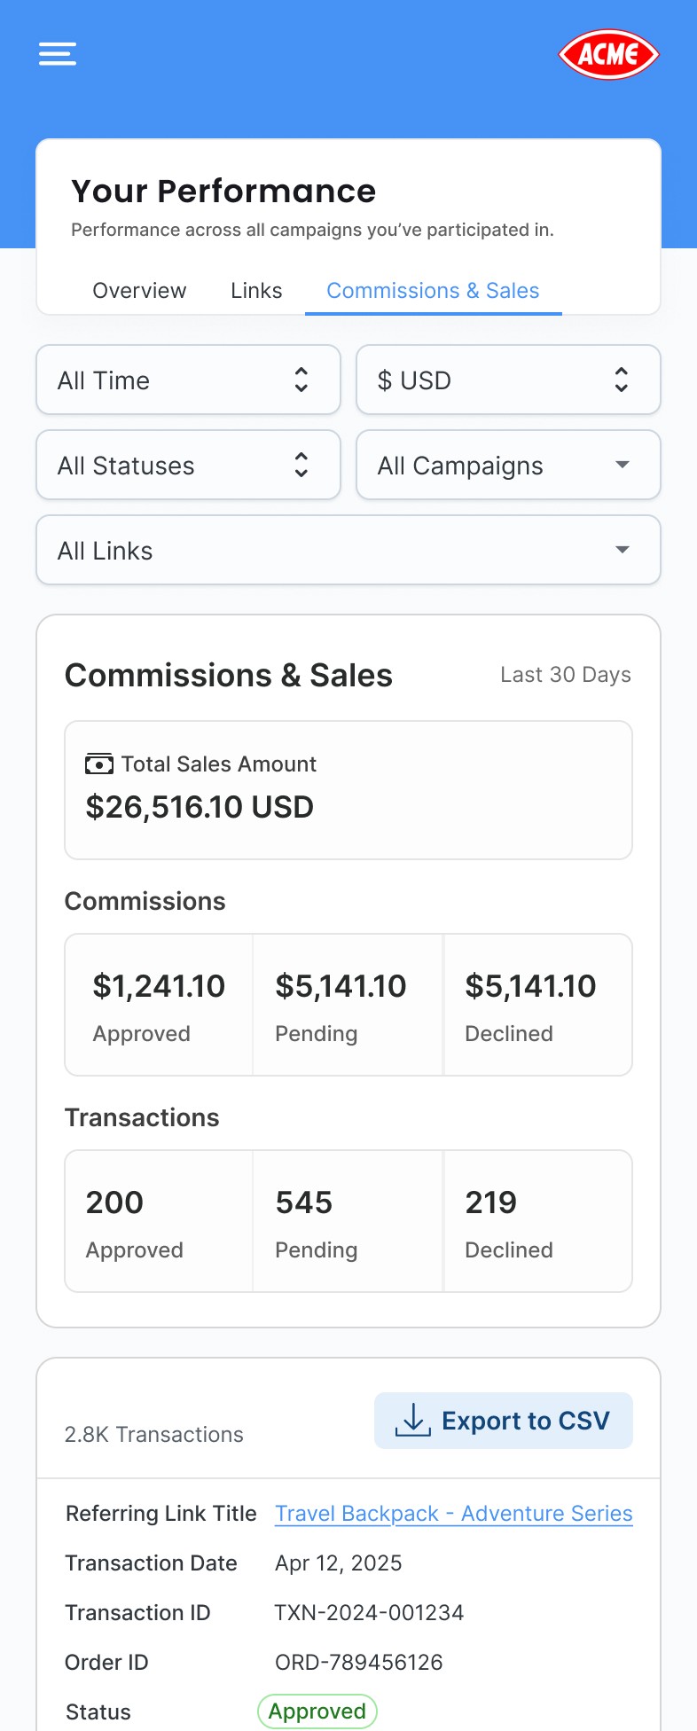Click the Approved status badge

[x=317, y=1711]
